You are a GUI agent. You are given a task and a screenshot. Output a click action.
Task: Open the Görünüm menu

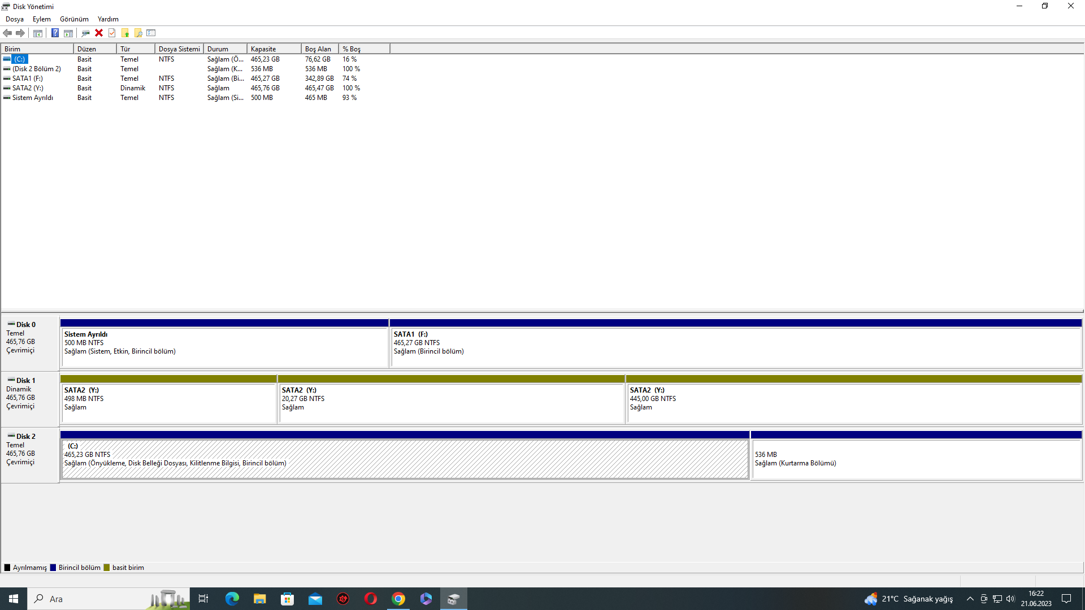coord(74,19)
